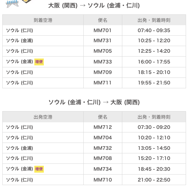
Task: Click the tower illustration icon at top left
Action: pos(12,4)
